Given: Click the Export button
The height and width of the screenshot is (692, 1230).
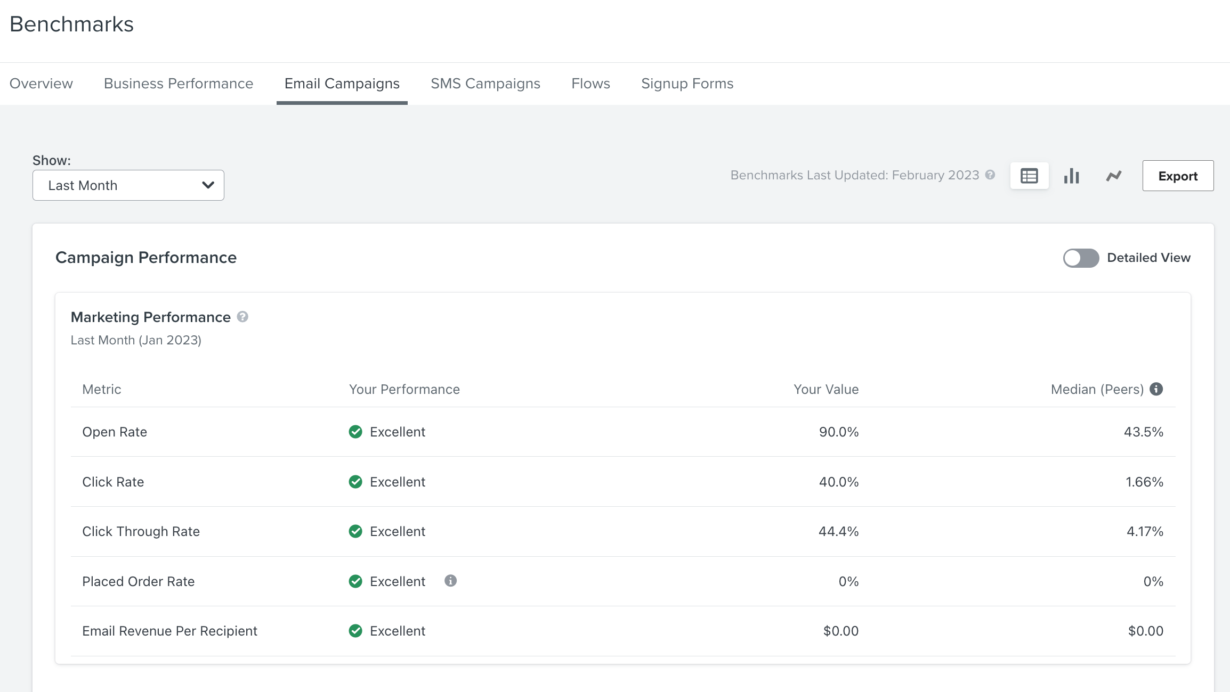Looking at the screenshot, I should click(x=1178, y=176).
